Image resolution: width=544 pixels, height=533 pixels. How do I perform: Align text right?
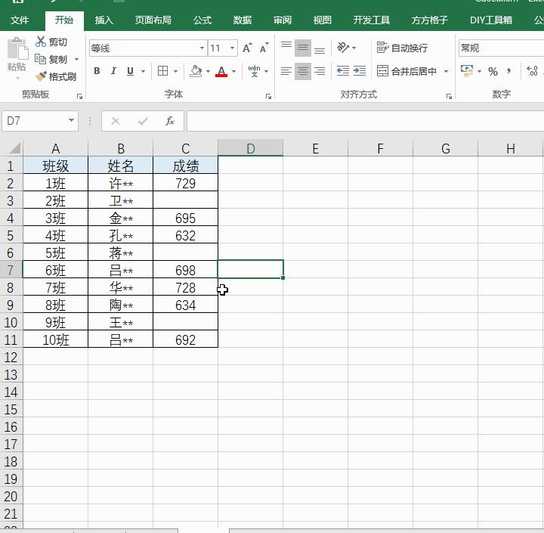click(x=320, y=71)
